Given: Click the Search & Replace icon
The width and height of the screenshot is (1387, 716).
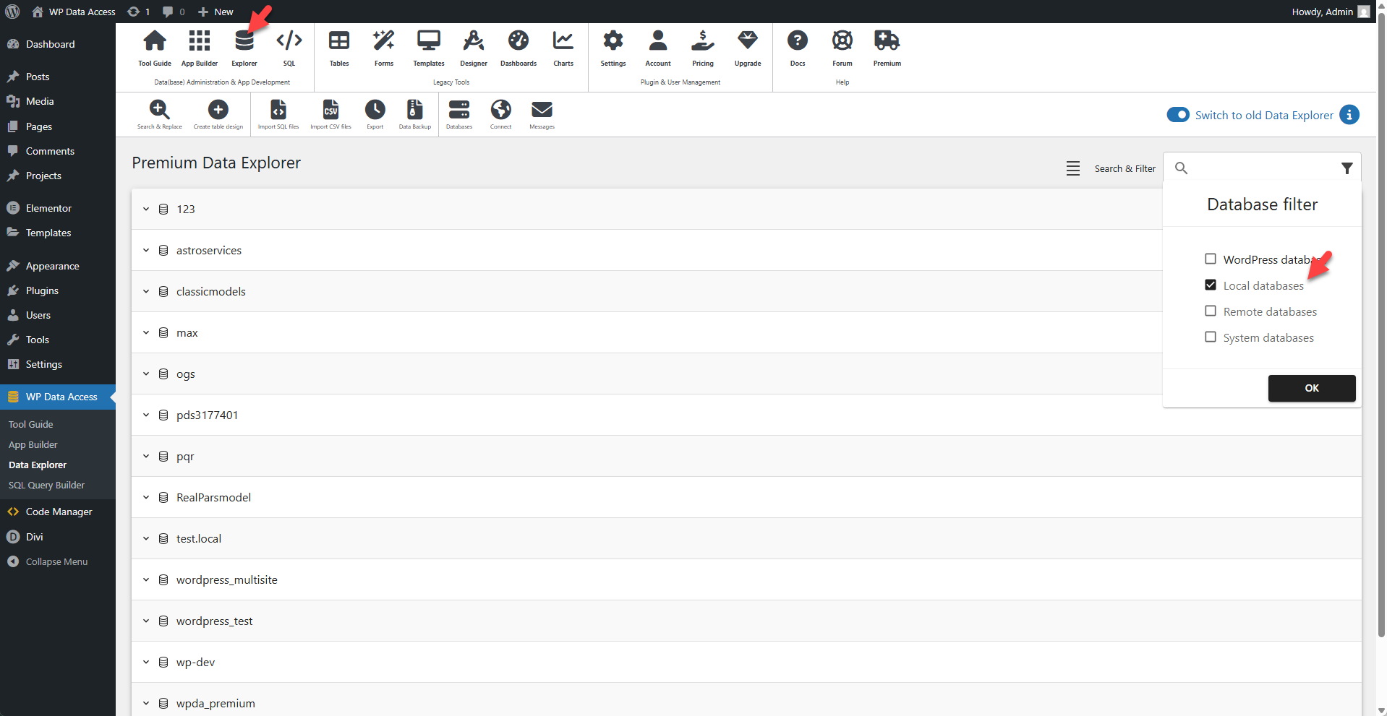Looking at the screenshot, I should point(160,111).
